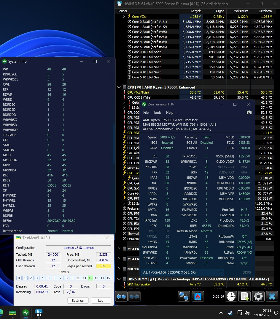This screenshot has width=280, height=319.
Task: Open ZenTimings File menu
Action: (x=146, y=113)
